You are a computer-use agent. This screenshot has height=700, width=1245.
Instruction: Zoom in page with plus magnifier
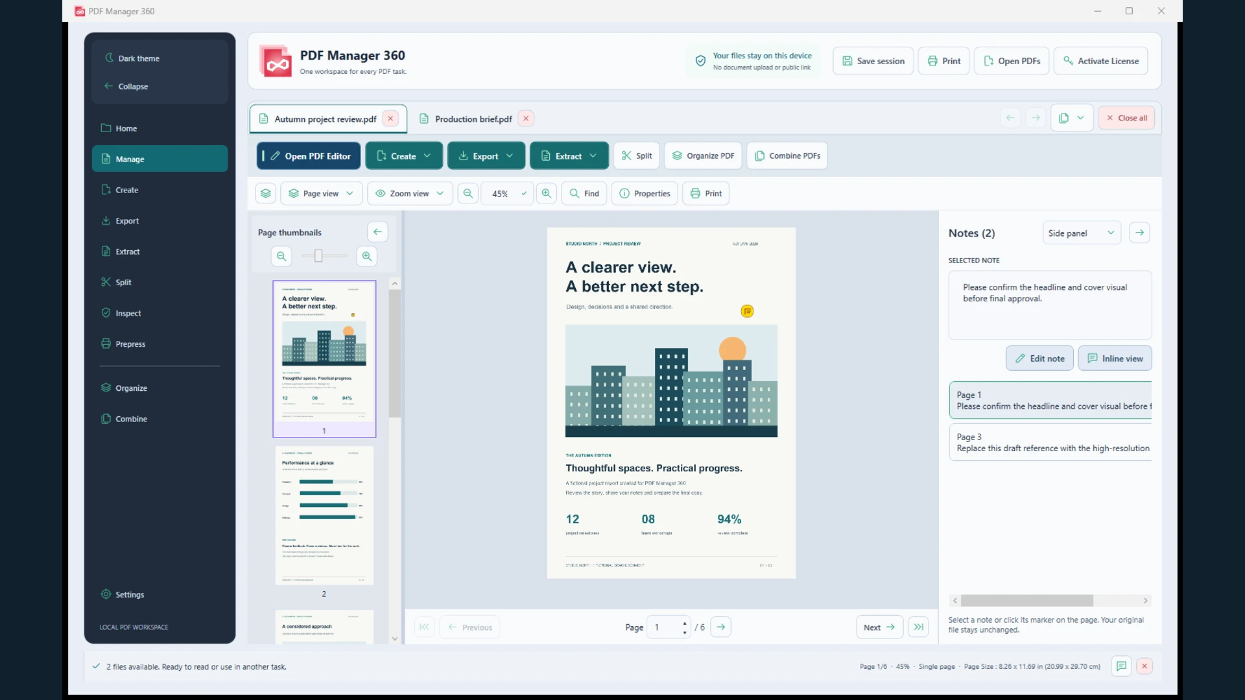coord(547,193)
